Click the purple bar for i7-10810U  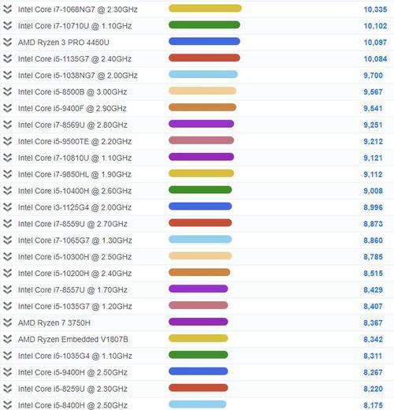tap(201, 157)
